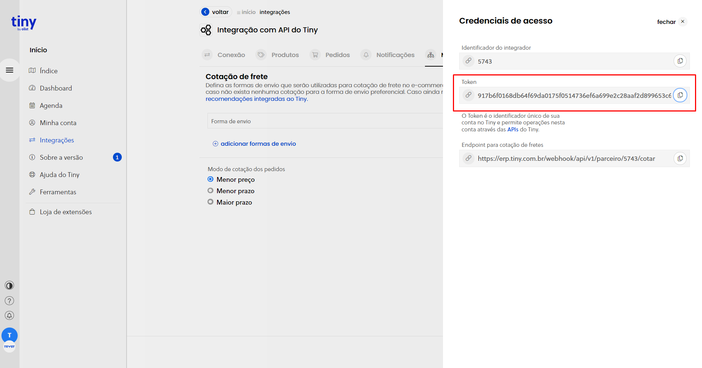Toggle the contrast mode icon in sidebar
Image resolution: width=702 pixels, height=368 pixels.
tap(10, 286)
